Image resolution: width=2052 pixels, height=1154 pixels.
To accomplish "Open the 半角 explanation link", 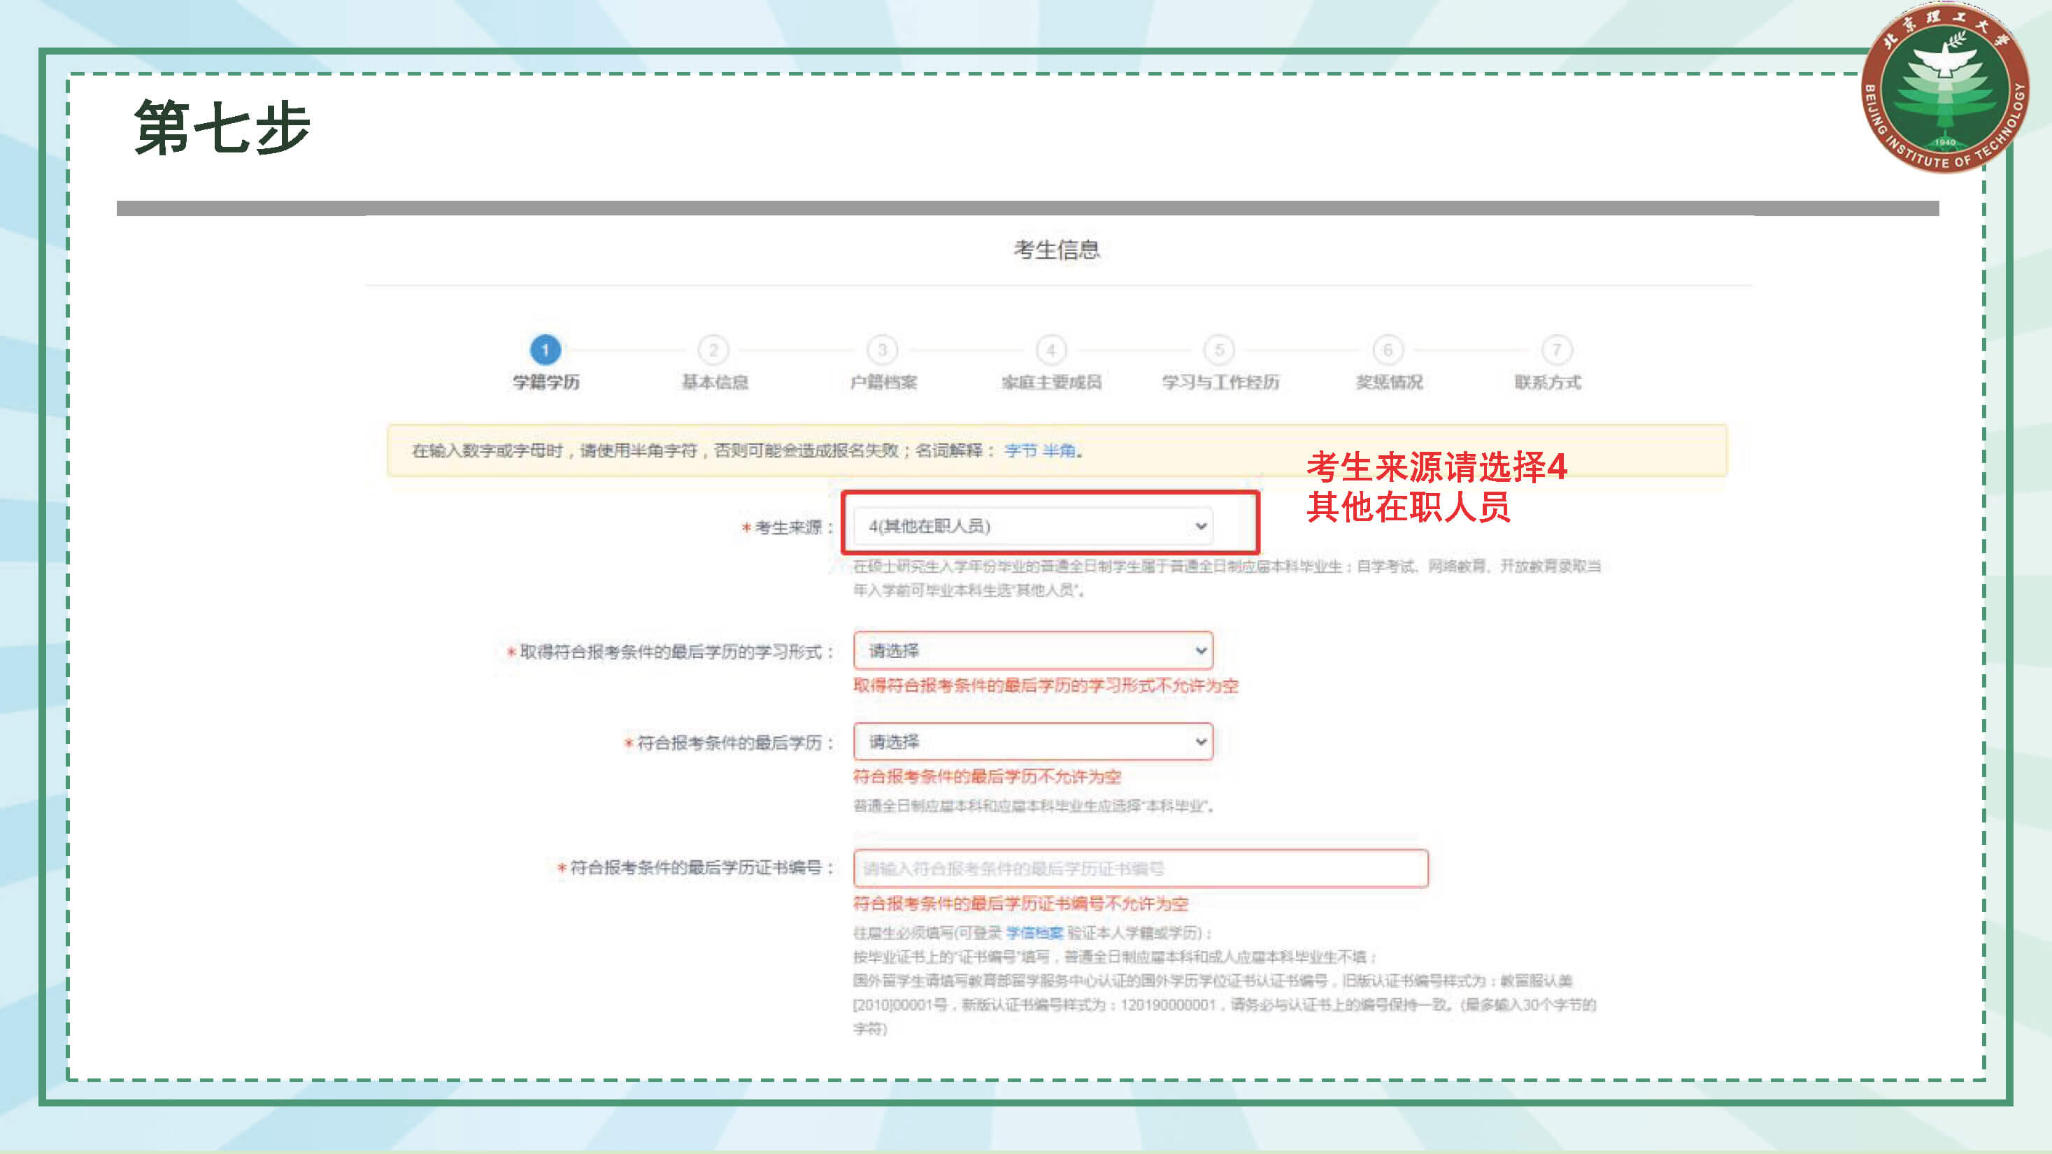I will click(x=1059, y=451).
